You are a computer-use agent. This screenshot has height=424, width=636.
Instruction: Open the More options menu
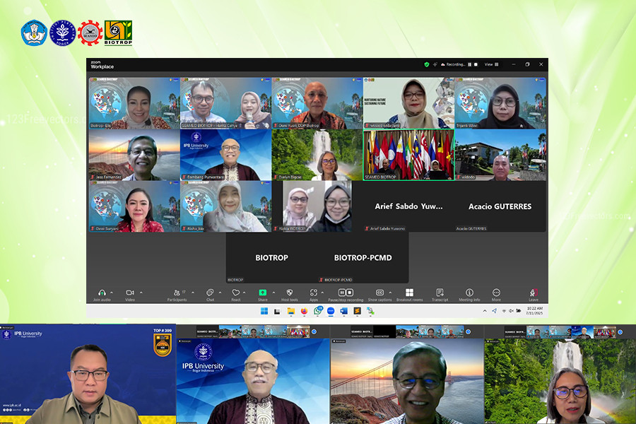point(496,293)
